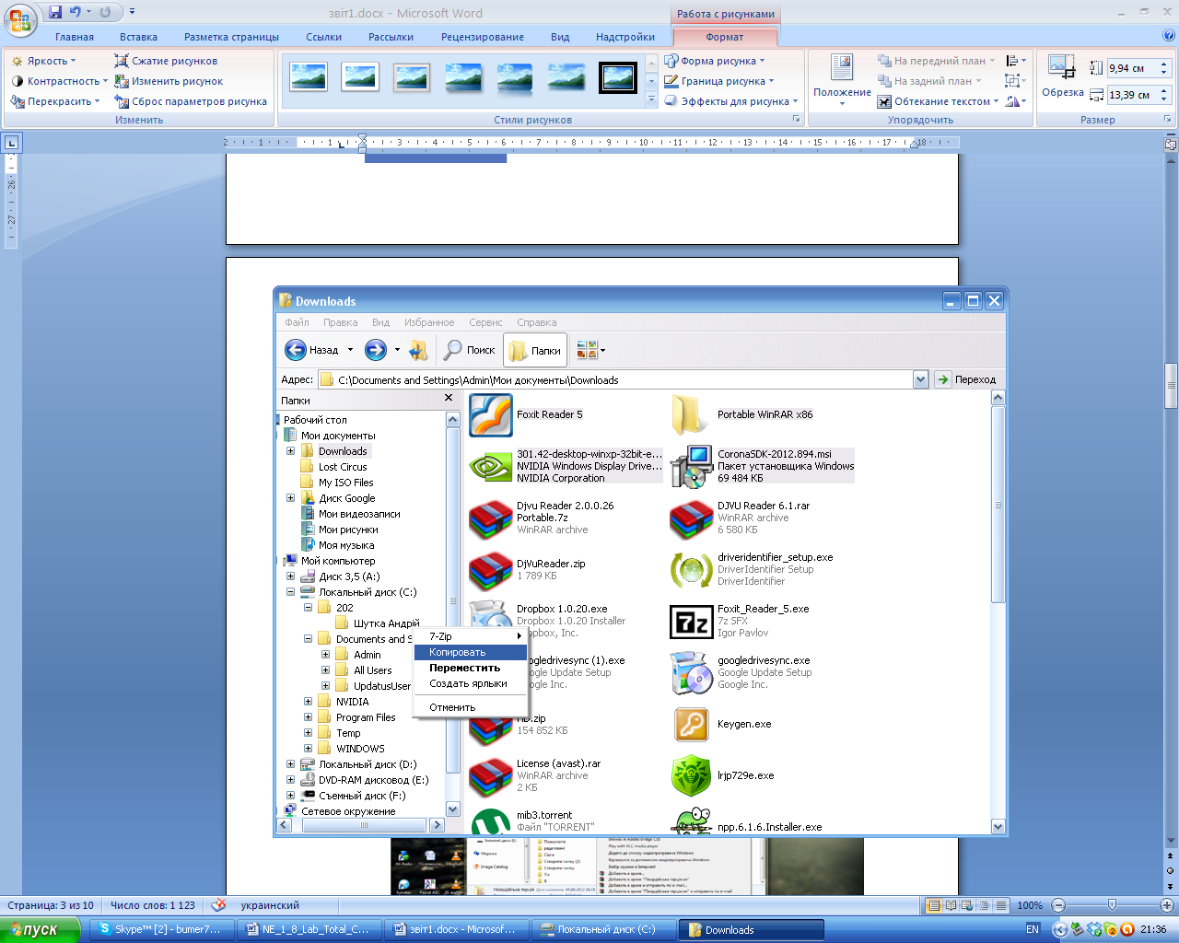Screen dimensions: 1179x943
Task: Click the zoom out minus button
Action: tap(1058, 905)
